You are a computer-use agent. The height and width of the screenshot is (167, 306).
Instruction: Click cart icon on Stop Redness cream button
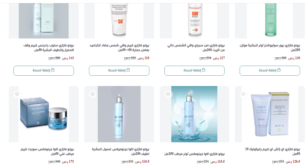click(53, 70)
